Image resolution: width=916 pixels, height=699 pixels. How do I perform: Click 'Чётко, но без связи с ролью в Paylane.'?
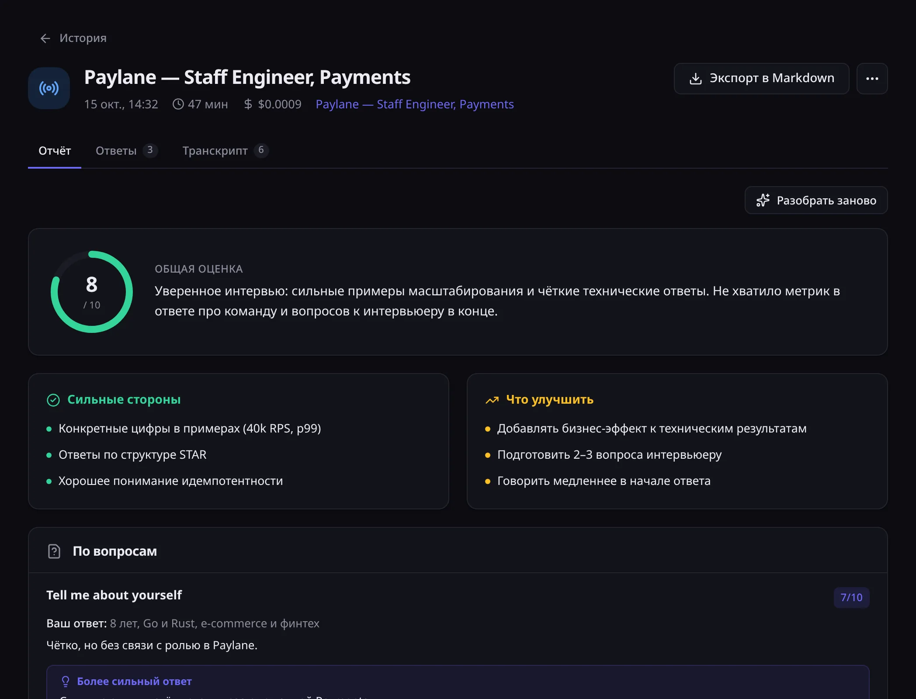[152, 645]
